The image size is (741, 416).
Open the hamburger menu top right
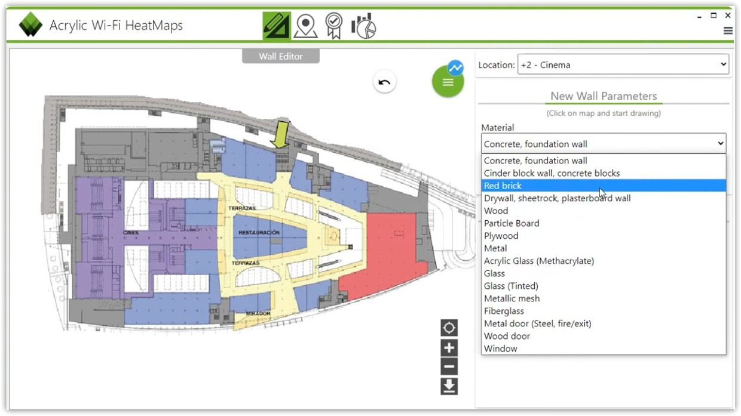(x=728, y=30)
